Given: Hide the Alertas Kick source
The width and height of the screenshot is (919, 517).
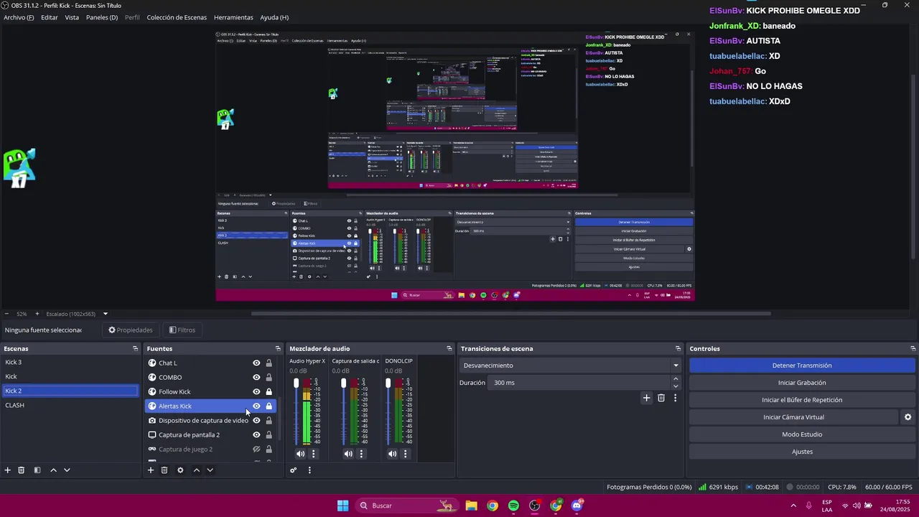Looking at the screenshot, I should click(256, 406).
